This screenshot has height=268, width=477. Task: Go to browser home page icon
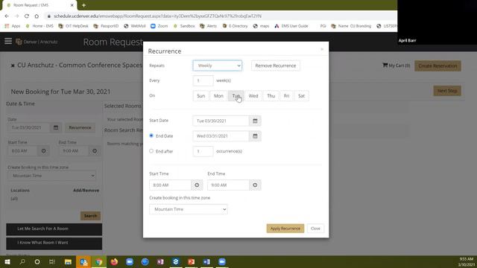[37, 16]
